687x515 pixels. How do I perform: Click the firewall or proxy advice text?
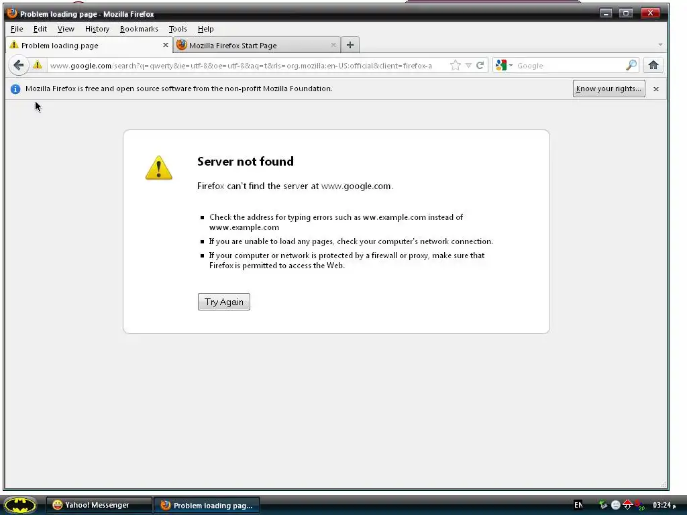point(347,260)
